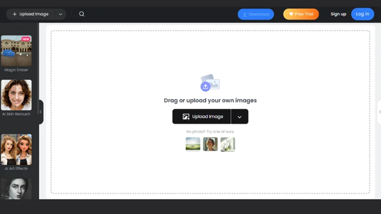The width and height of the screenshot is (381, 214).
Task: Select the black-and-white portrait tool thumbnail
Action: [16, 189]
